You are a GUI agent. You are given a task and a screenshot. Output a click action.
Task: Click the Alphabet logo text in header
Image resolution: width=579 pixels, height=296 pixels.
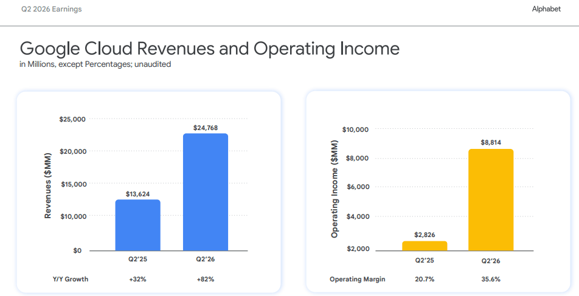coord(546,9)
